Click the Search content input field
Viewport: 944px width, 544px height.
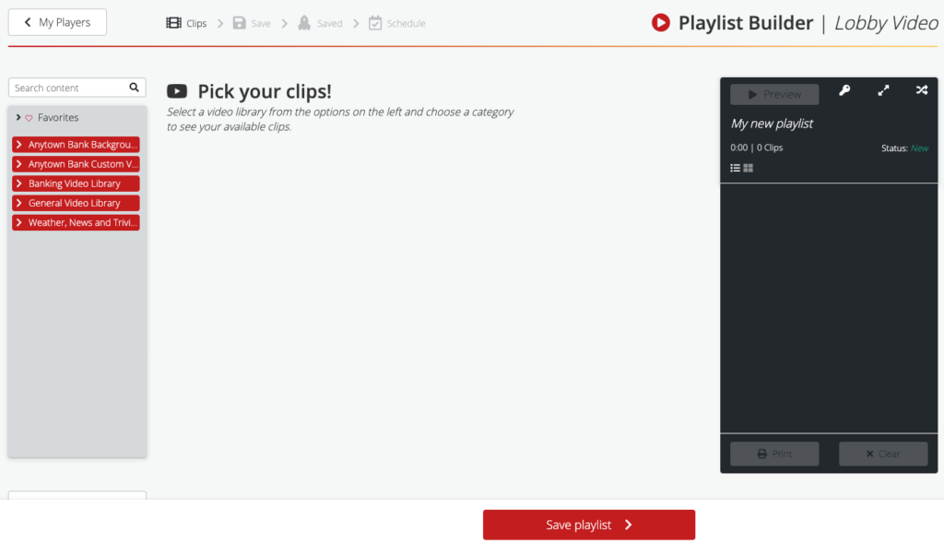67,88
